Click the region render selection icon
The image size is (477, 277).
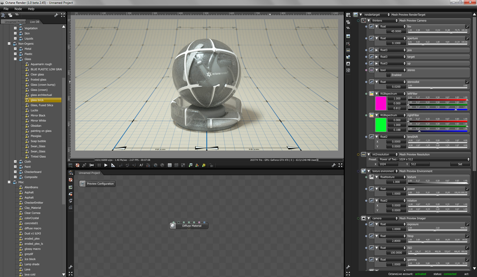(x=84, y=165)
